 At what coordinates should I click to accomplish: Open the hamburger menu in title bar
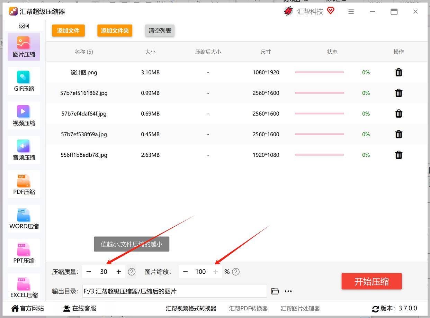pyautogui.click(x=351, y=11)
